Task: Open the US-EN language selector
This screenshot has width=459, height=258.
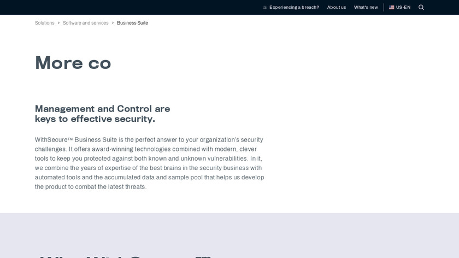Action: (400, 7)
